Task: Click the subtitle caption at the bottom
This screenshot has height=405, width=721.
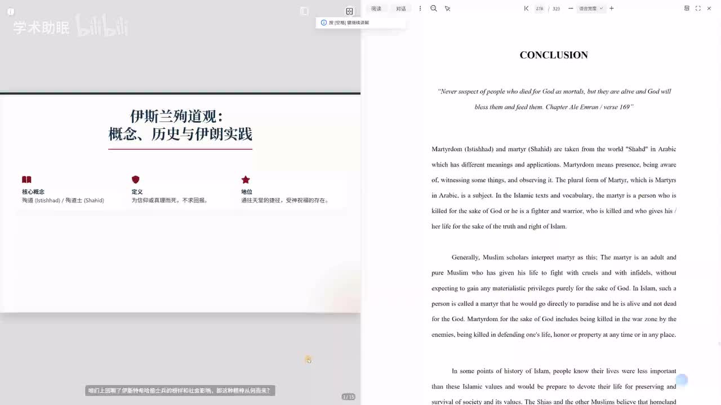Action: click(x=180, y=390)
